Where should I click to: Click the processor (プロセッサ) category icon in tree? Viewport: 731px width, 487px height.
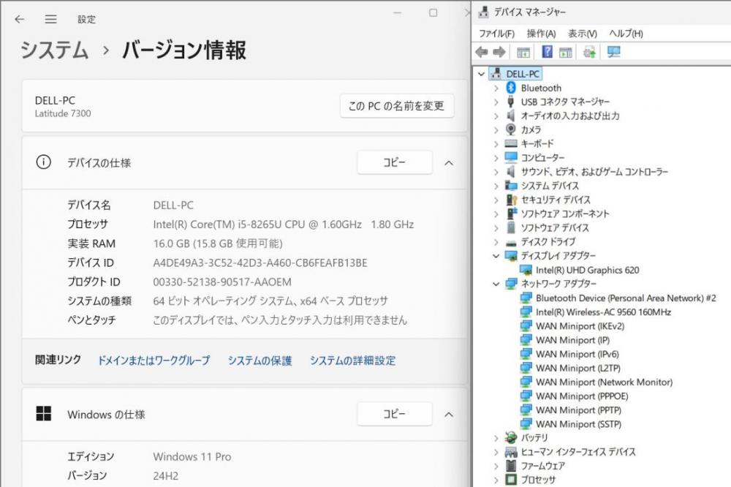point(511,480)
